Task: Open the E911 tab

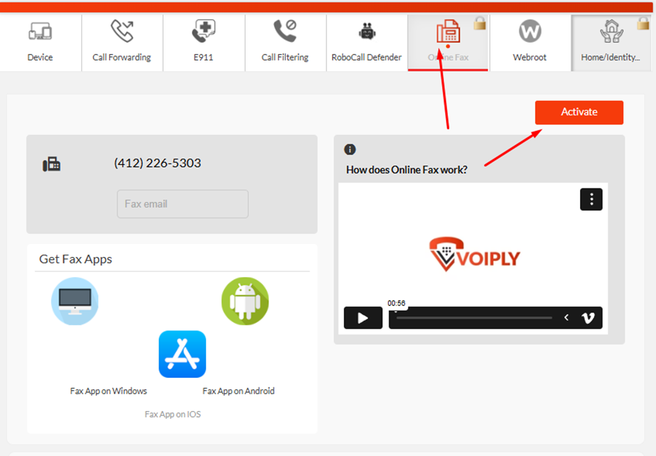Action: [203, 42]
